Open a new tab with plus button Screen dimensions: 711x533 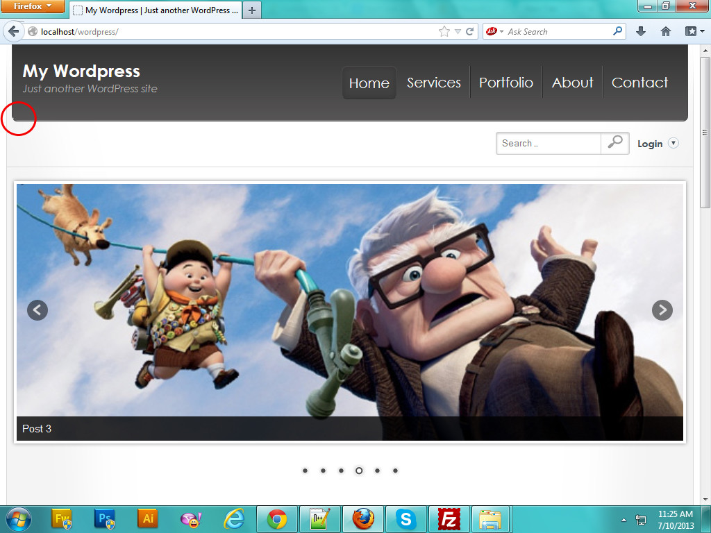(x=252, y=10)
